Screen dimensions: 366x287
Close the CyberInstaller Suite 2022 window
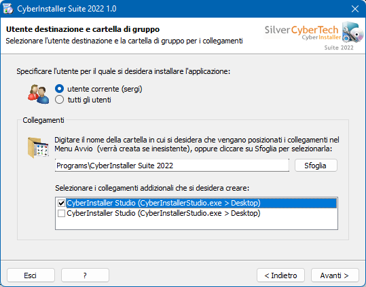pos(355,9)
